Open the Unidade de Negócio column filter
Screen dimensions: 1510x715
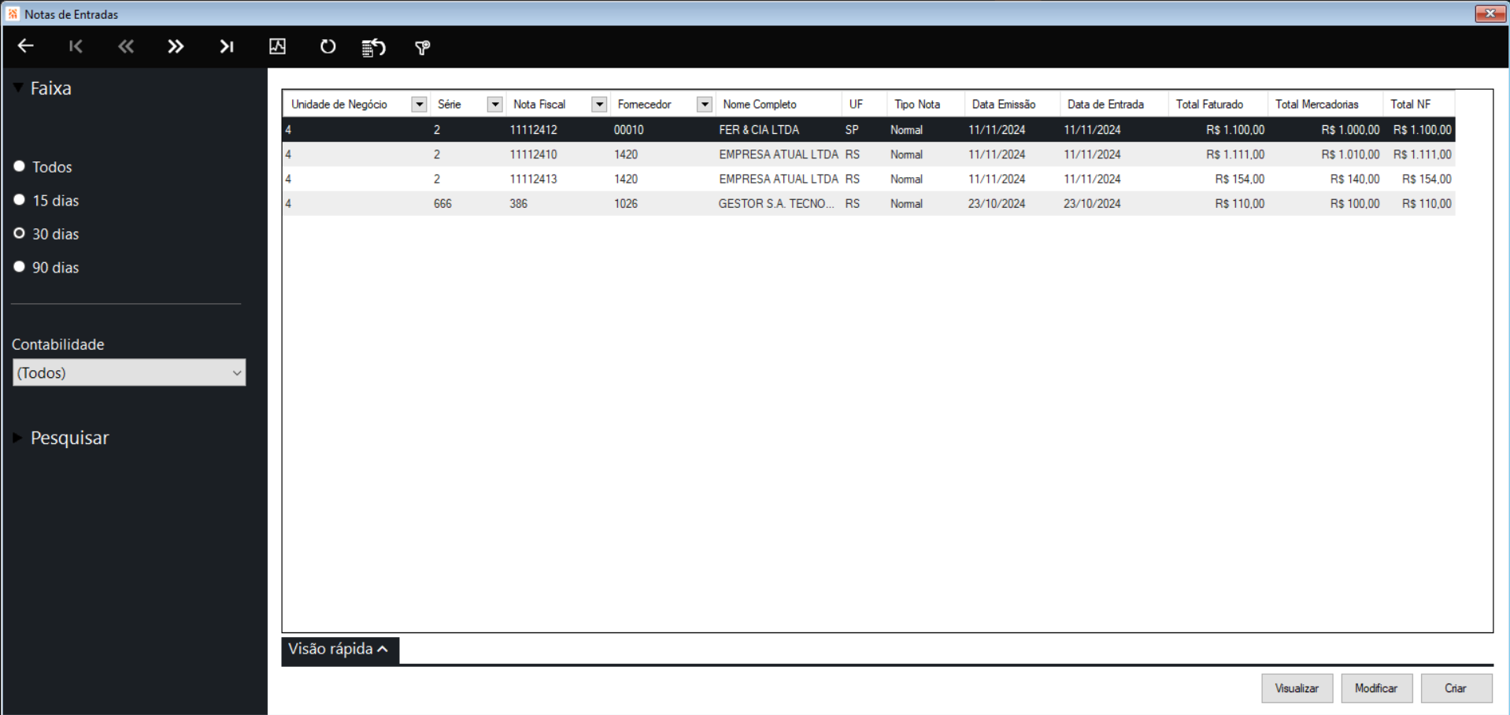click(419, 104)
